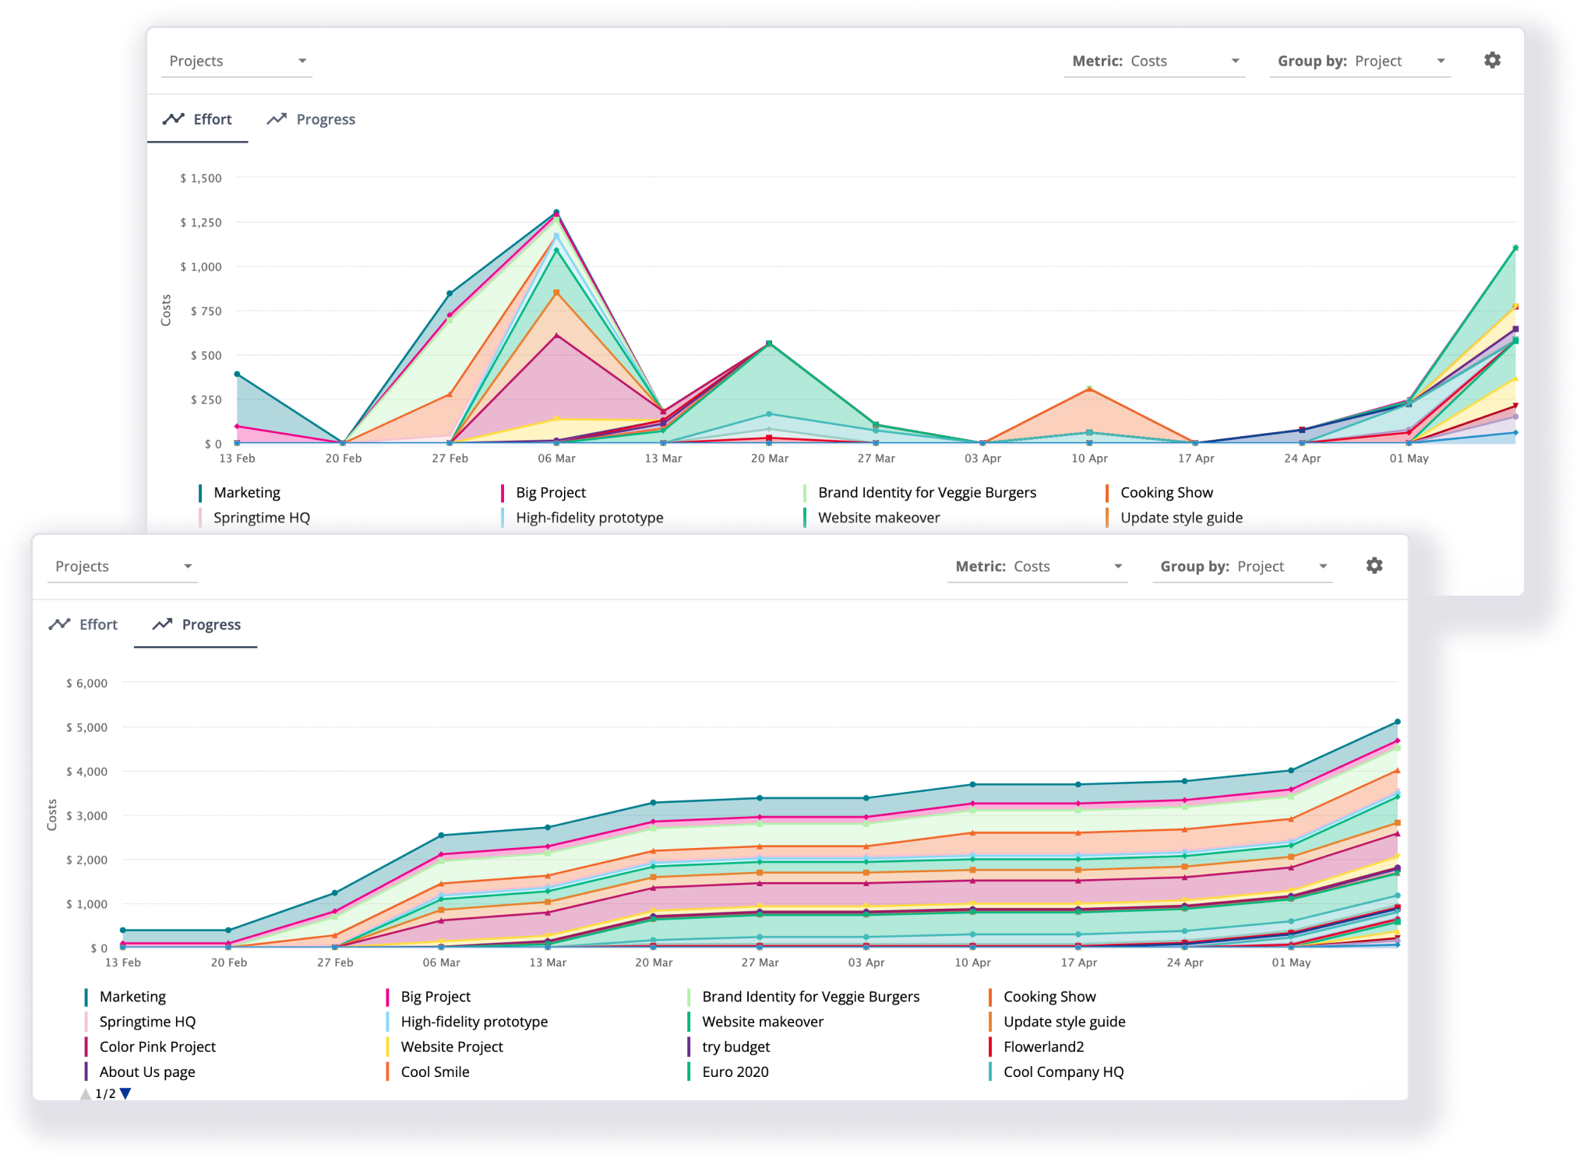Click the zigzag line icon beside Effort
The image size is (1580, 1161).
pyautogui.click(x=173, y=118)
